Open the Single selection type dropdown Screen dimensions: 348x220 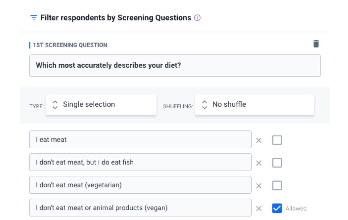tap(101, 105)
